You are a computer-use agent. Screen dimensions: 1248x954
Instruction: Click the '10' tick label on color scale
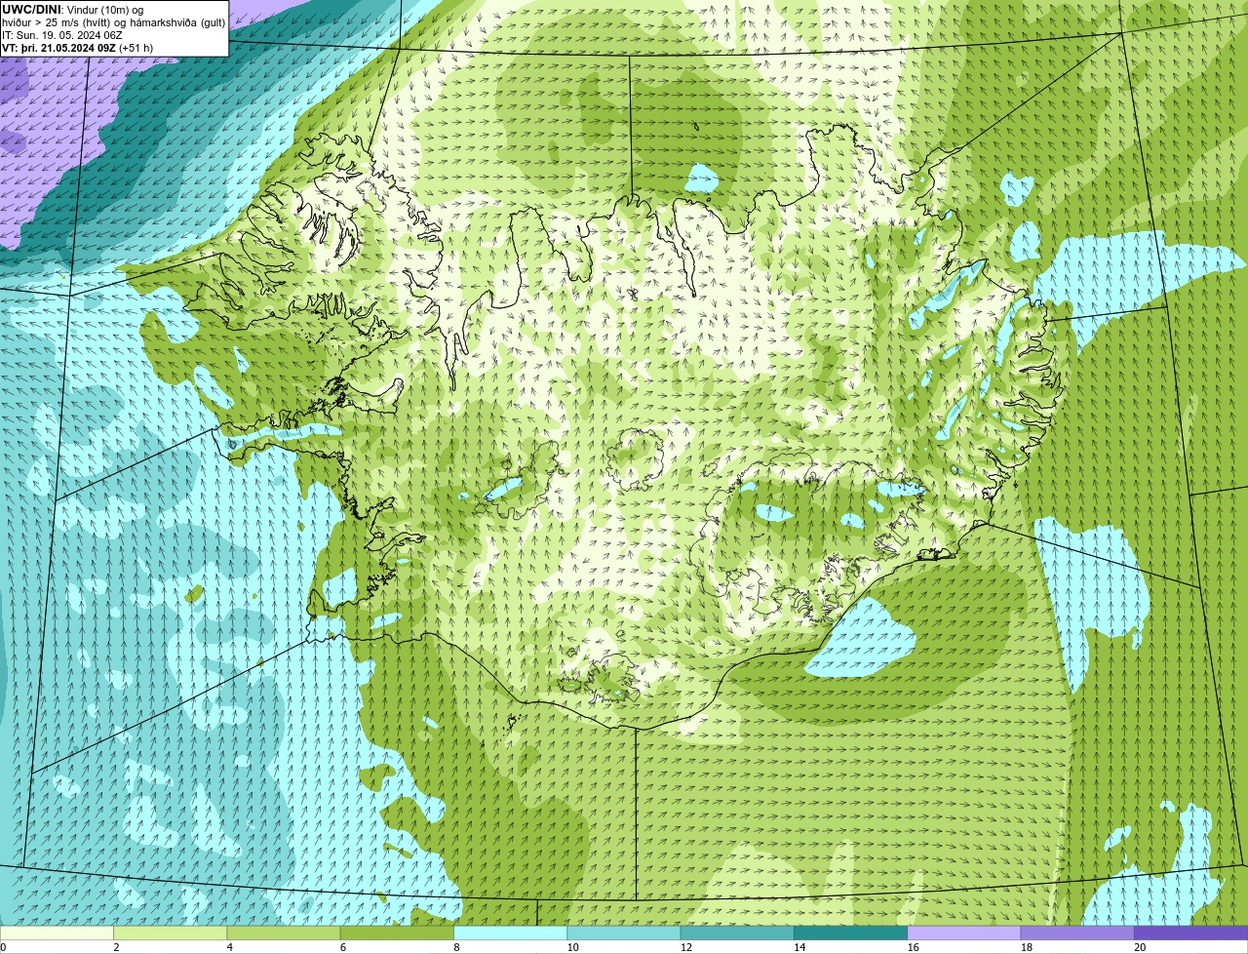(572, 947)
